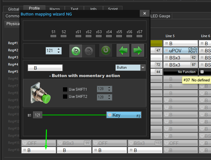This screenshot has height=160, width=211.
Task: Go to previous button with left arrow
Action: [x=123, y=50]
